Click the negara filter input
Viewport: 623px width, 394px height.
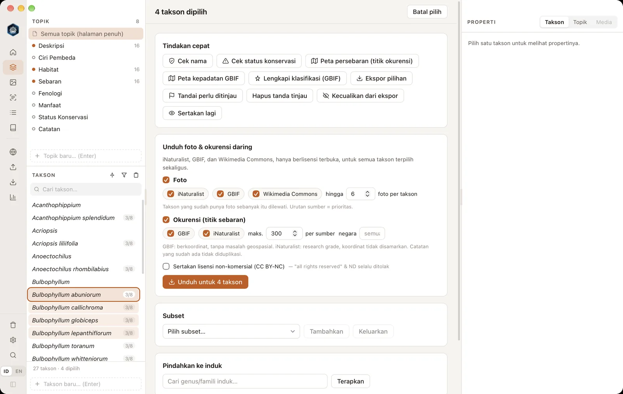click(372, 233)
